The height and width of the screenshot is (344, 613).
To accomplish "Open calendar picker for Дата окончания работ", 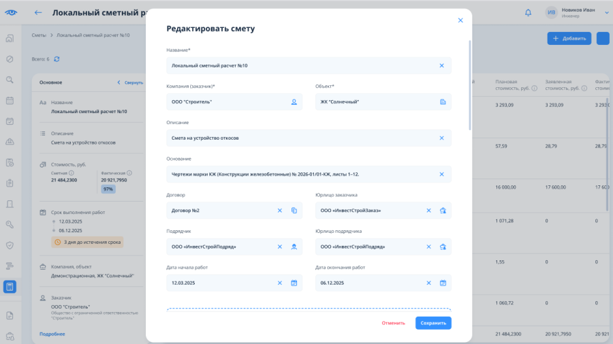I will click(443, 283).
